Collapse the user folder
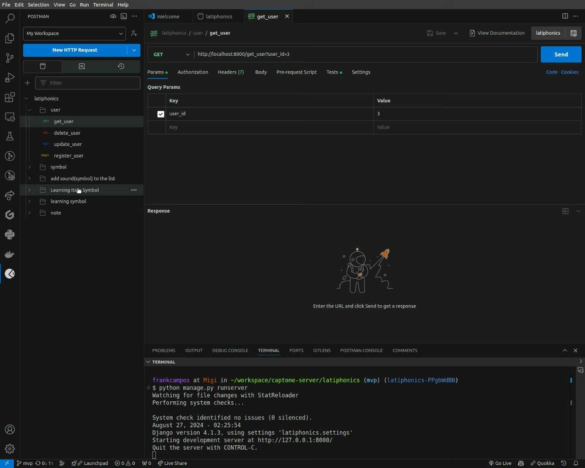 tap(30, 110)
